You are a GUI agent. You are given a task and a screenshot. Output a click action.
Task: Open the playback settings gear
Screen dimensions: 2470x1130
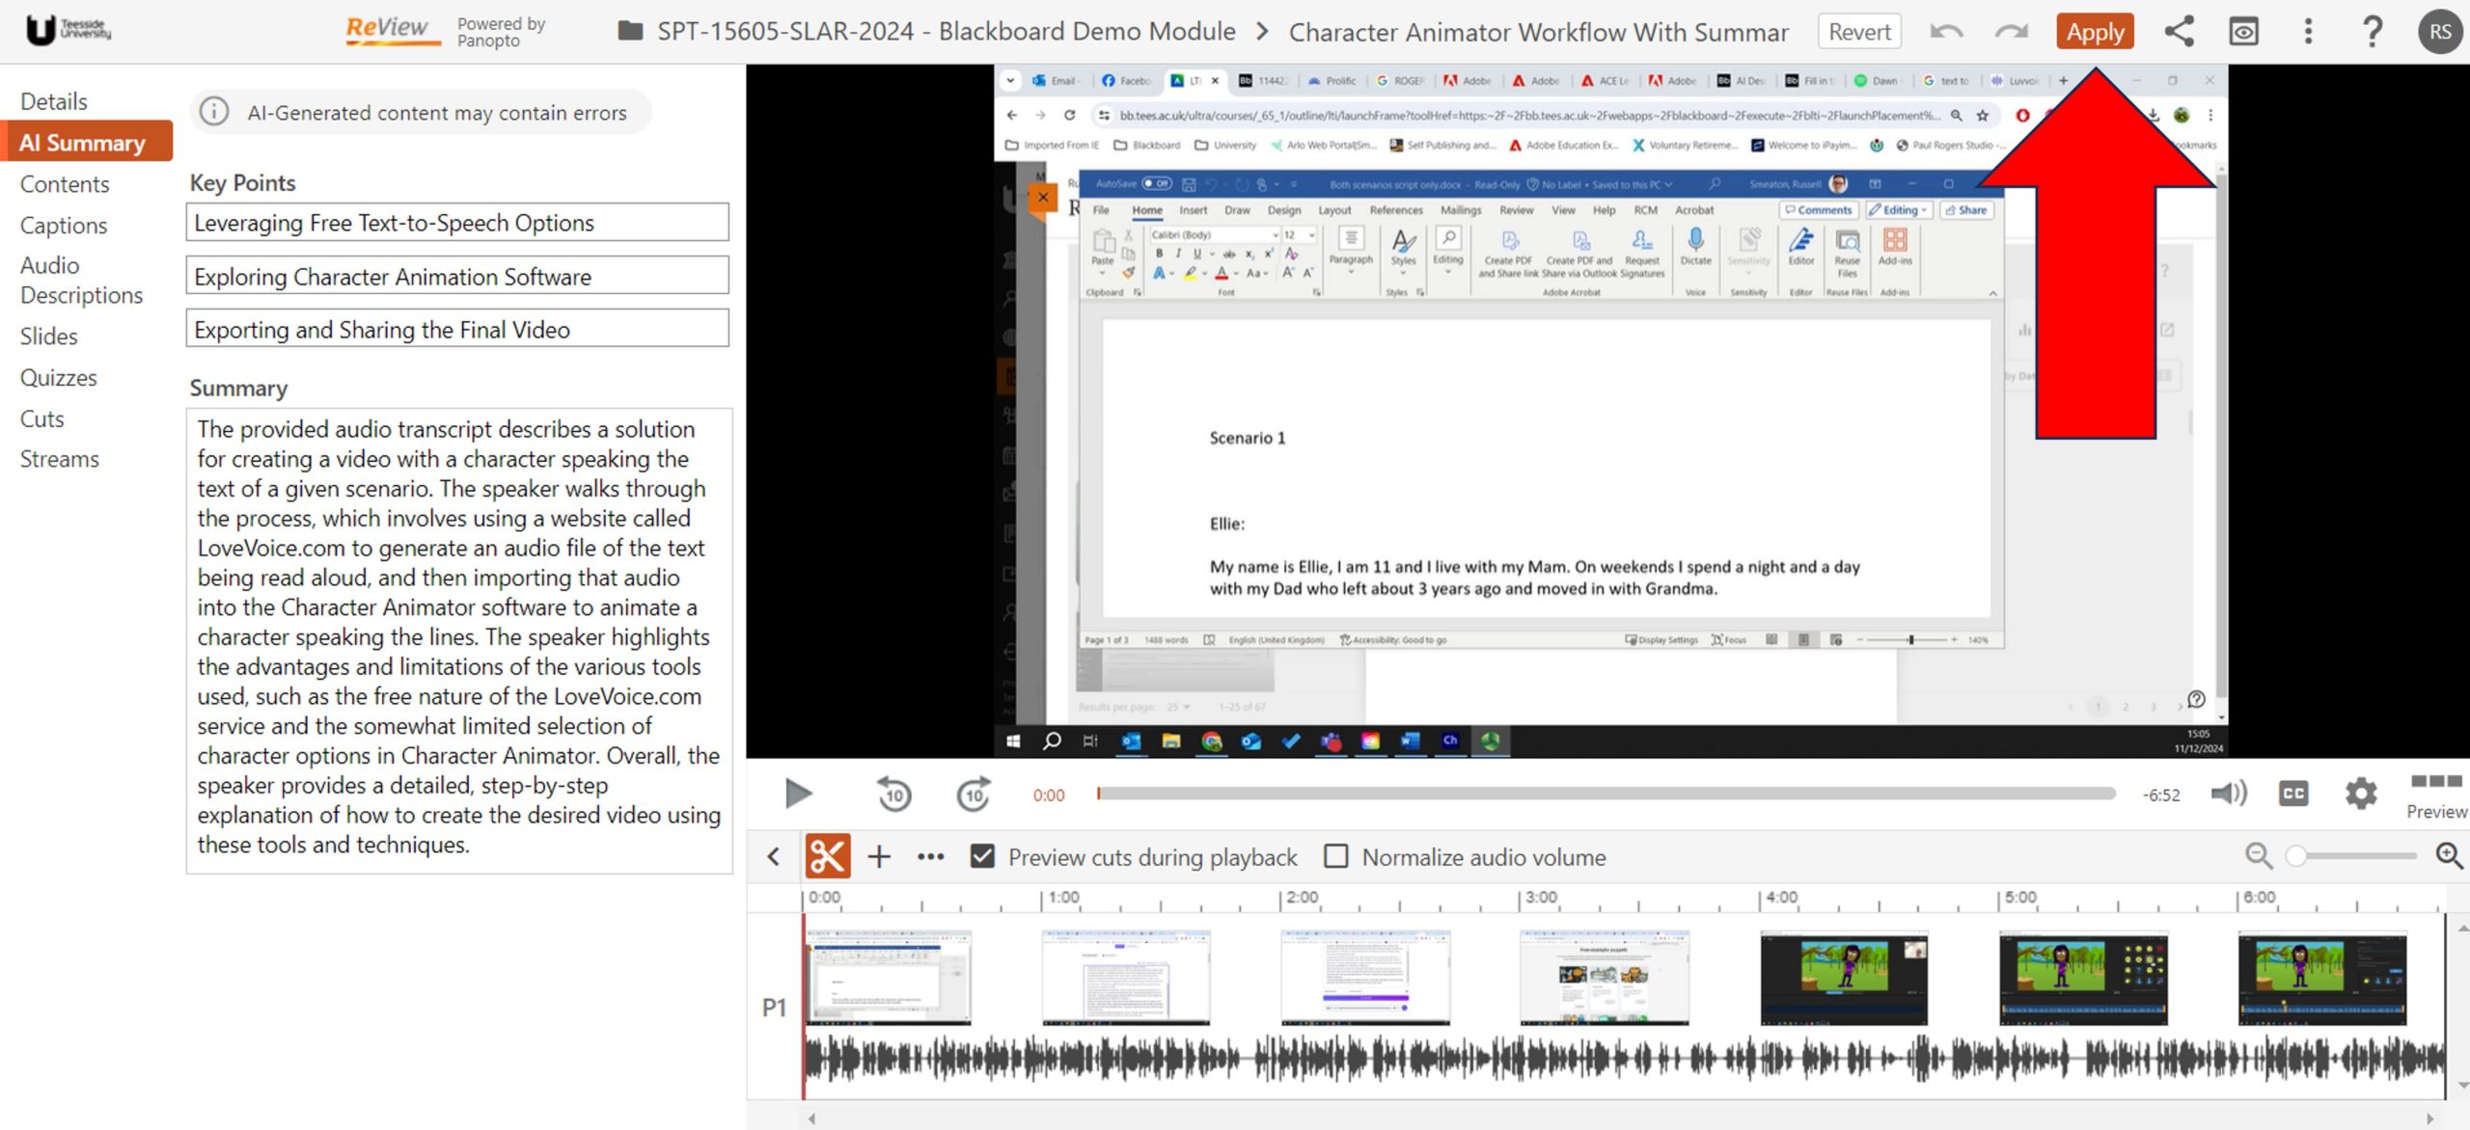(2360, 794)
